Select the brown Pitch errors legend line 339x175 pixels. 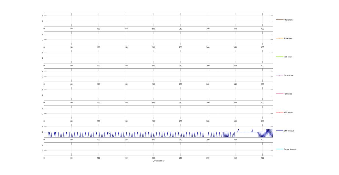(x=280, y=20)
